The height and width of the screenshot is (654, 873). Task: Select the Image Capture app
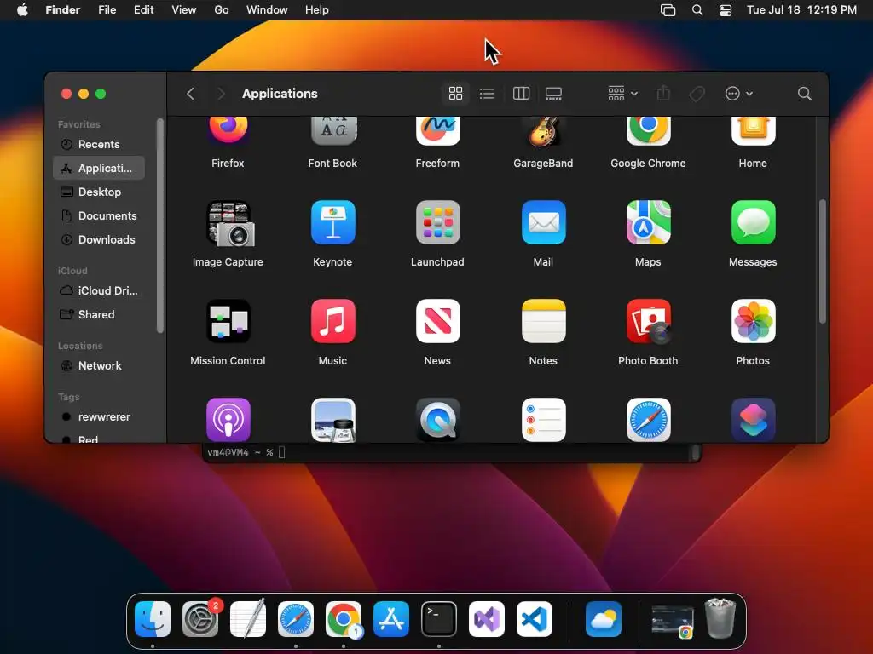coord(230,224)
